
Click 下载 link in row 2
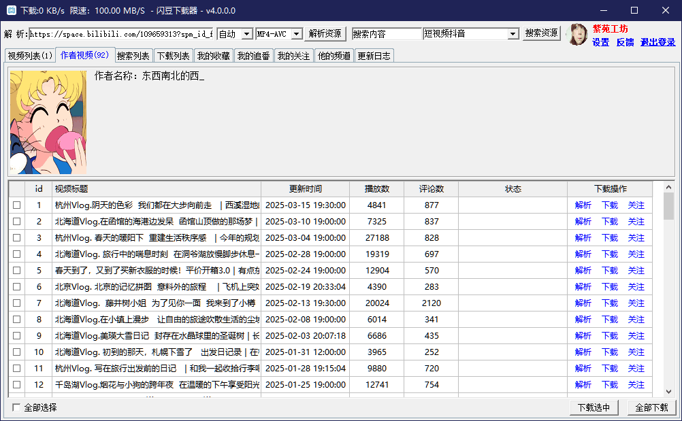(610, 222)
